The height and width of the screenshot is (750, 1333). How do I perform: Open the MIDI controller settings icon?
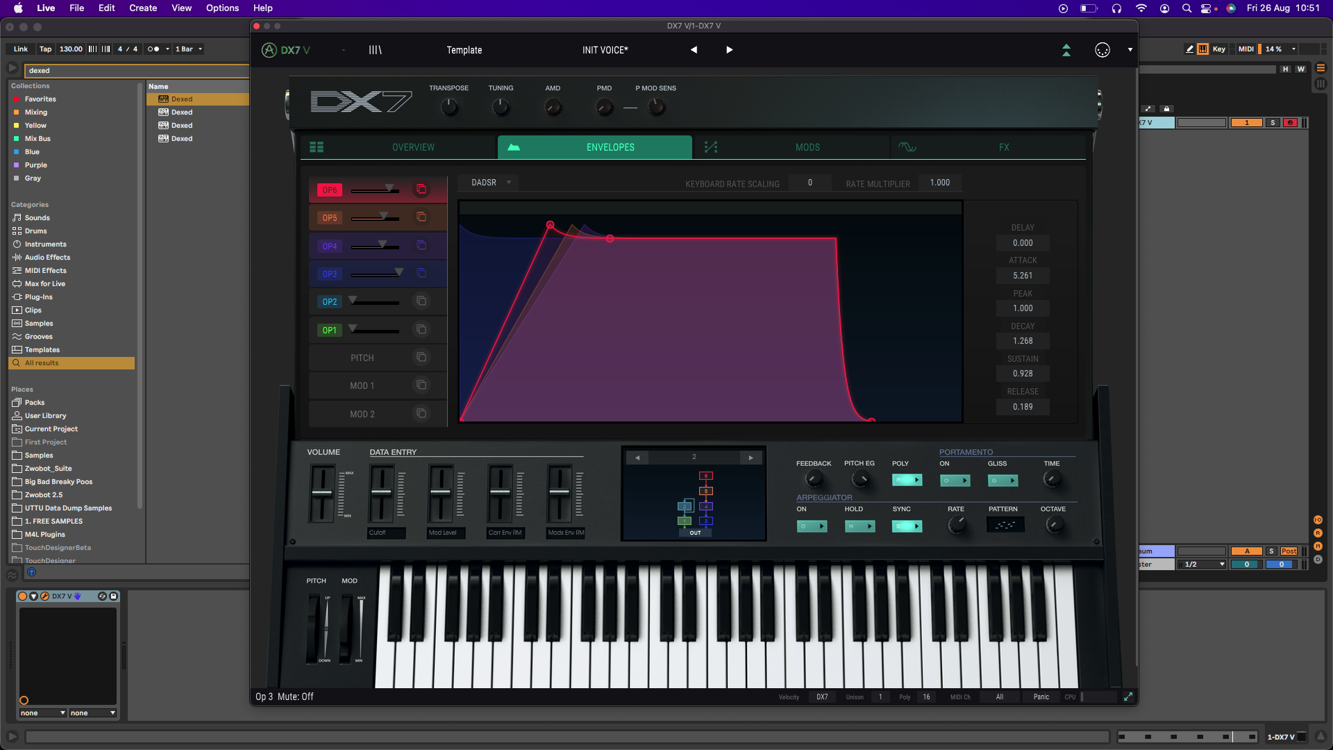[1102, 50]
